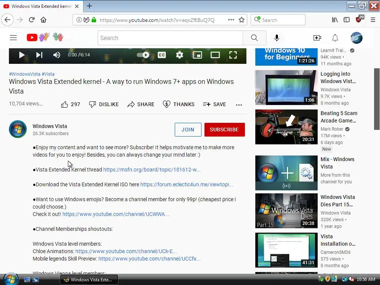Image resolution: width=380 pixels, height=285 pixels.
Task: Go to Firefox home page
Action: 43,20
